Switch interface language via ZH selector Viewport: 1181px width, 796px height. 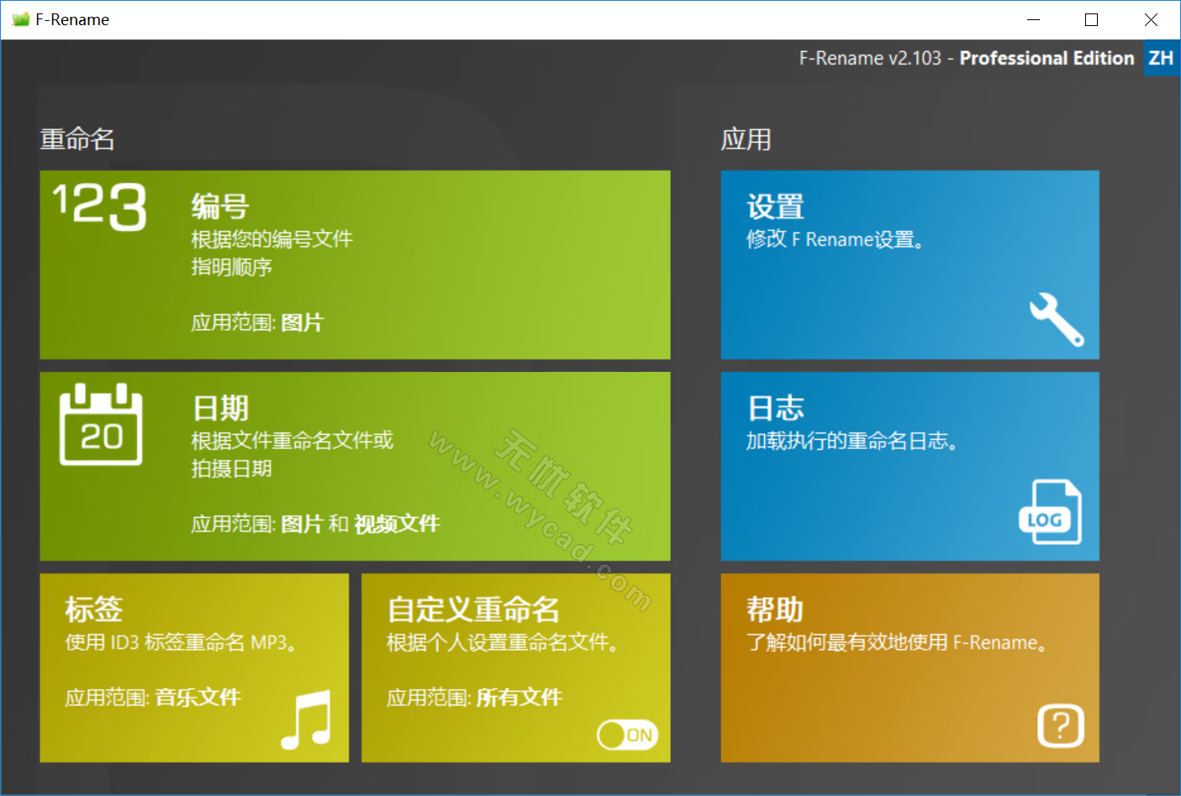pyautogui.click(x=1160, y=58)
